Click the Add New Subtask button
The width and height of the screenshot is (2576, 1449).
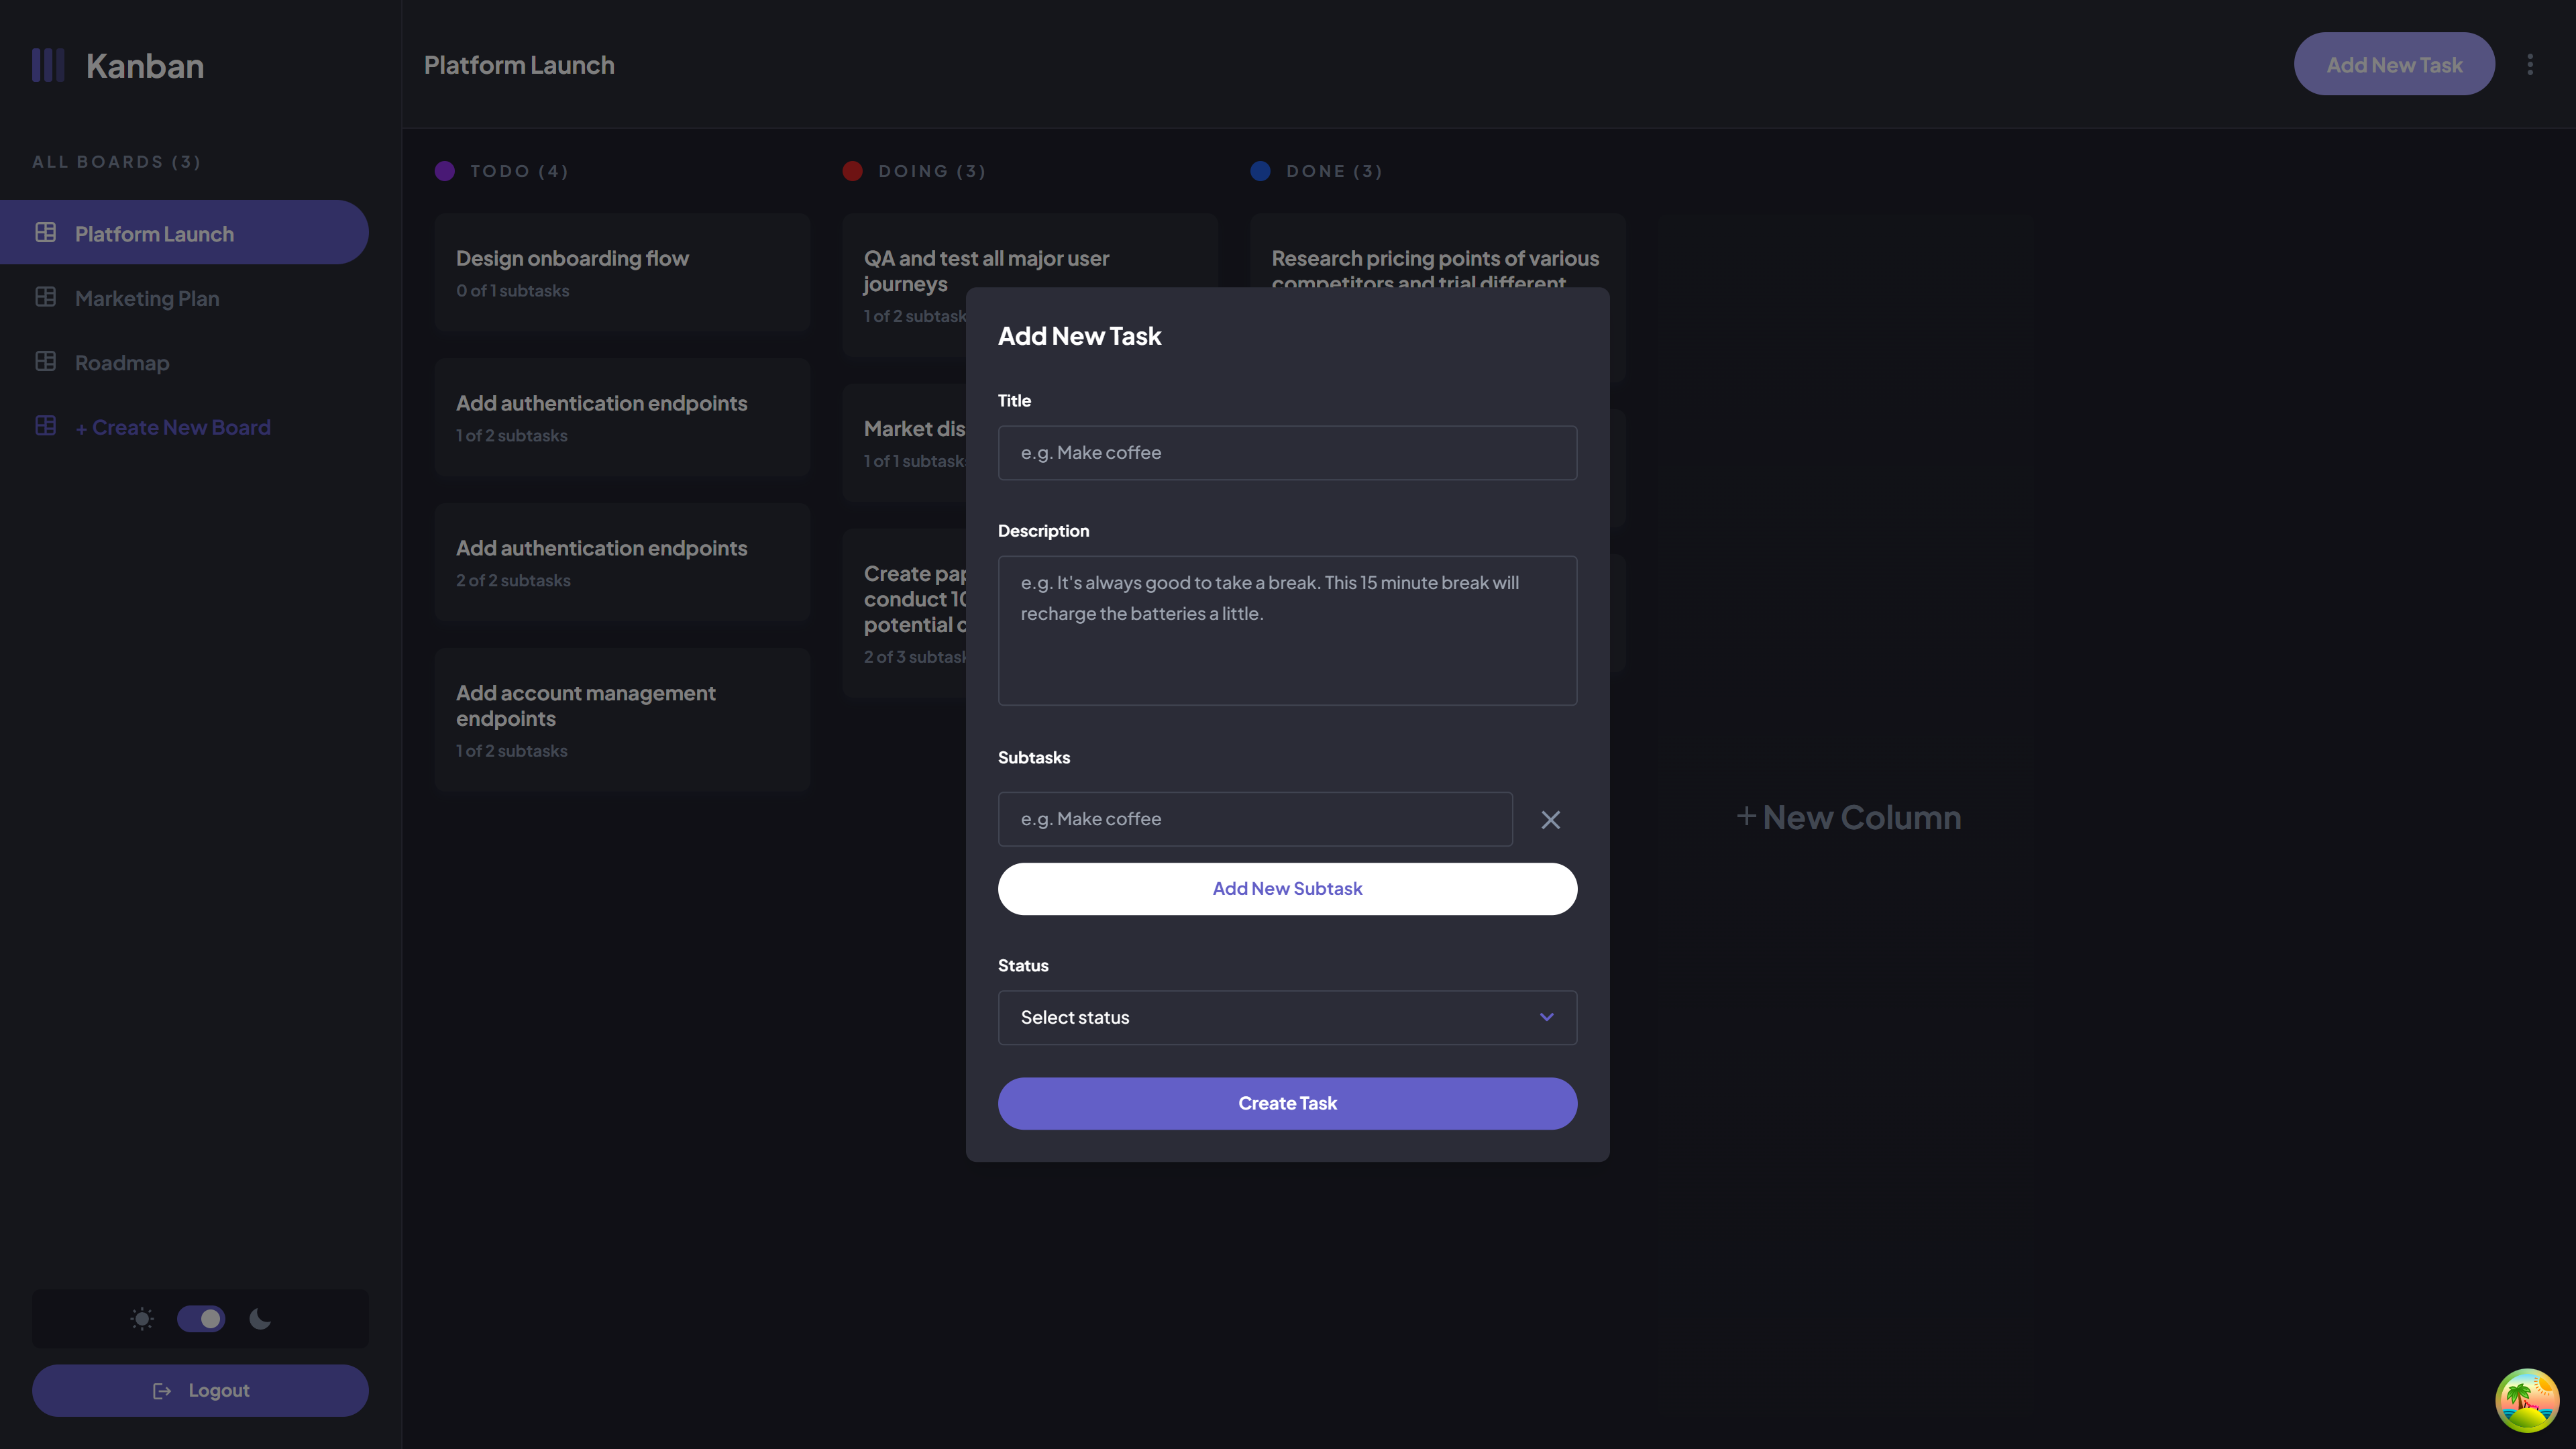tap(1288, 888)
